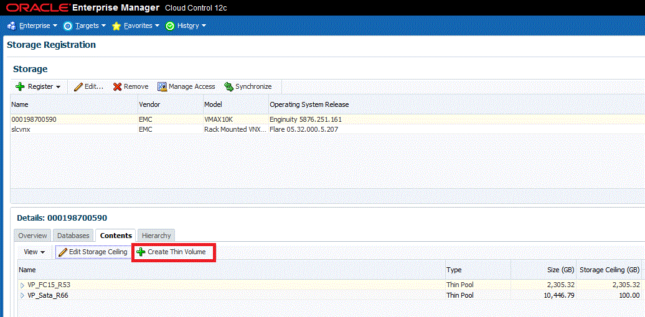Open the History dropdown menu
Screen dimensions: 645x317
[x=192, y=26]
